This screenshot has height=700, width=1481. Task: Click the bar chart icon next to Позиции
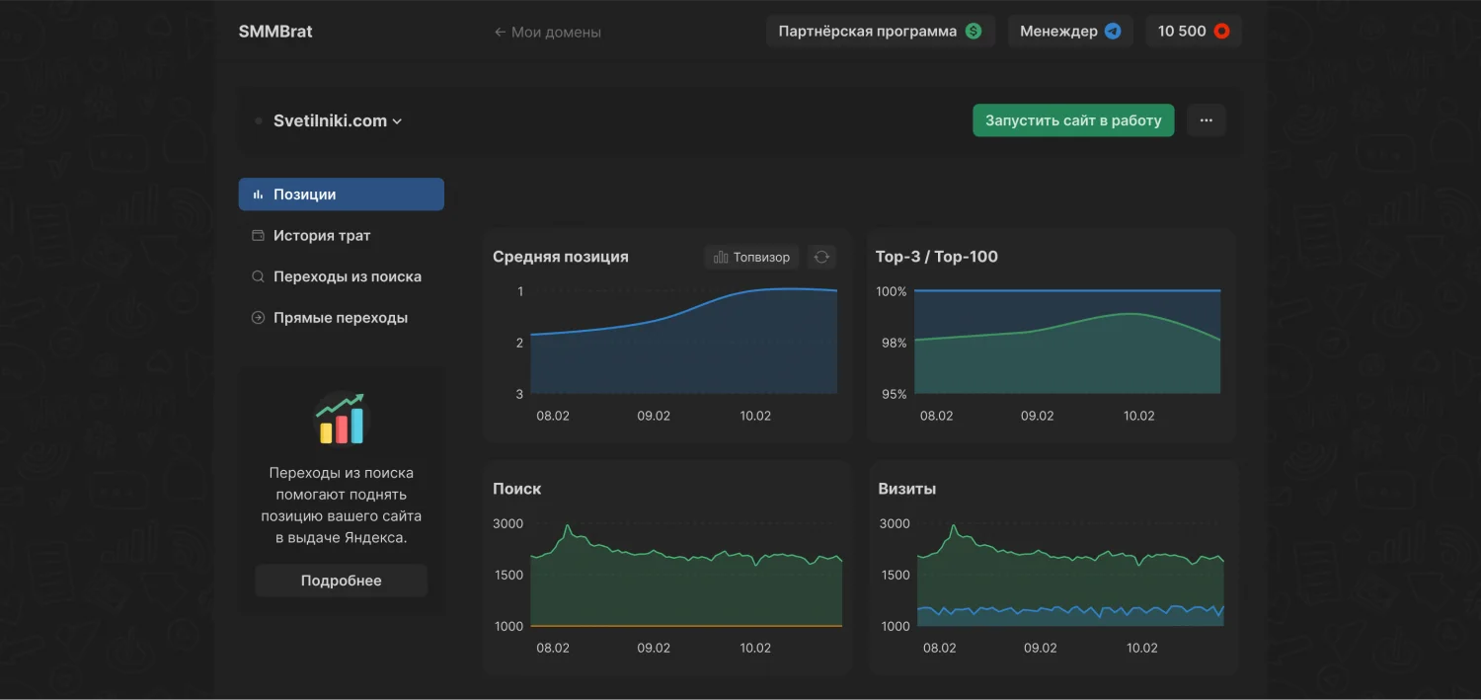pos(259,194)
